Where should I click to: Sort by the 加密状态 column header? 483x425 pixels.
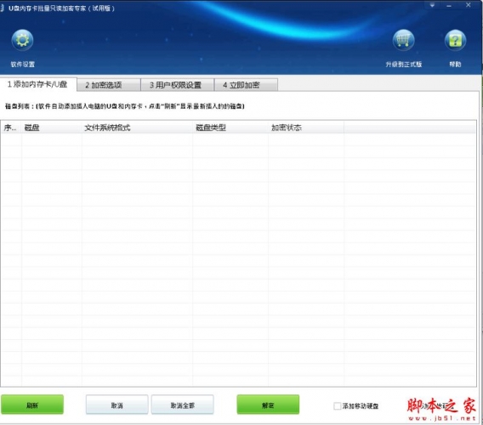[x=306, y=127]
